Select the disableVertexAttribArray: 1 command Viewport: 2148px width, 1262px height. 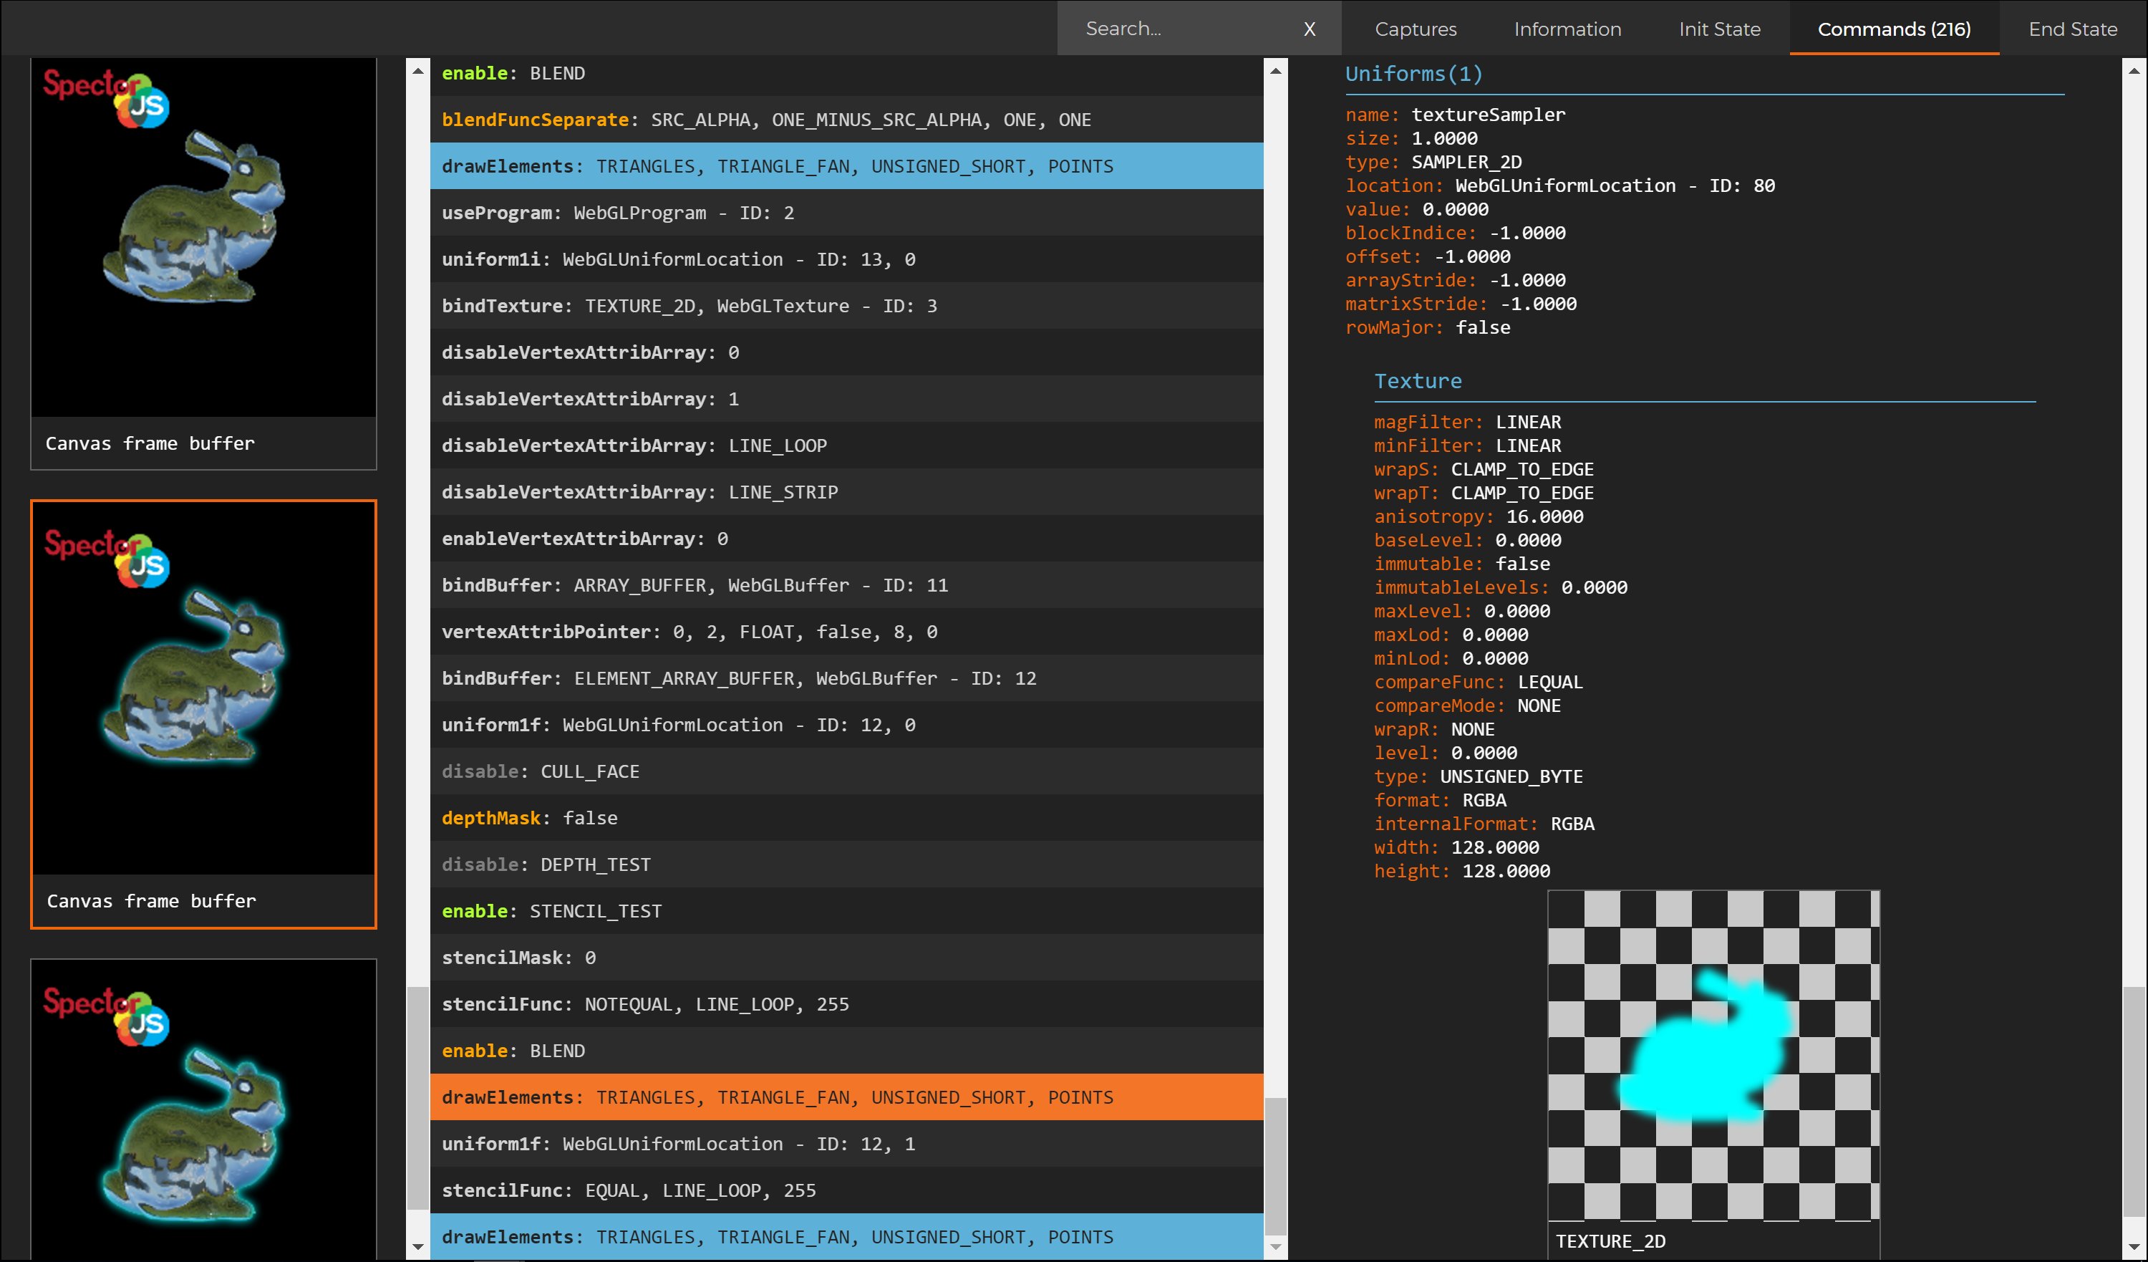(x=846, y=398)
